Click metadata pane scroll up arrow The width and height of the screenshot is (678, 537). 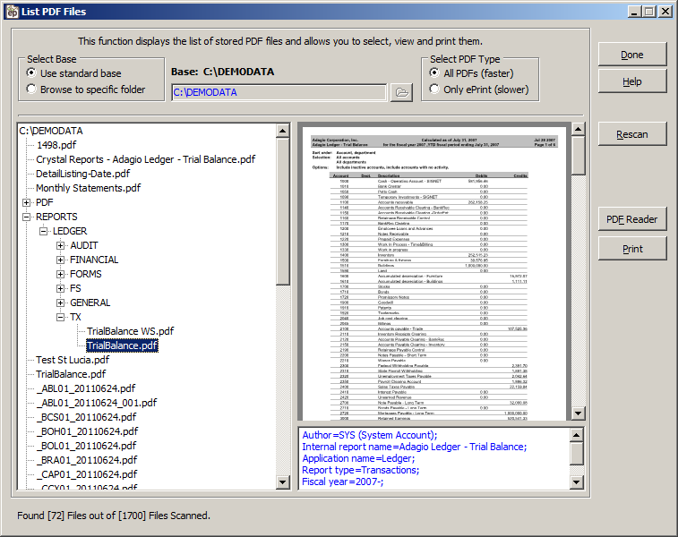click(x=577, y=435)
